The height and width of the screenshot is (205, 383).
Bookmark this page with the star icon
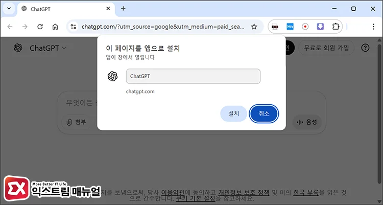tap(254, 27)
